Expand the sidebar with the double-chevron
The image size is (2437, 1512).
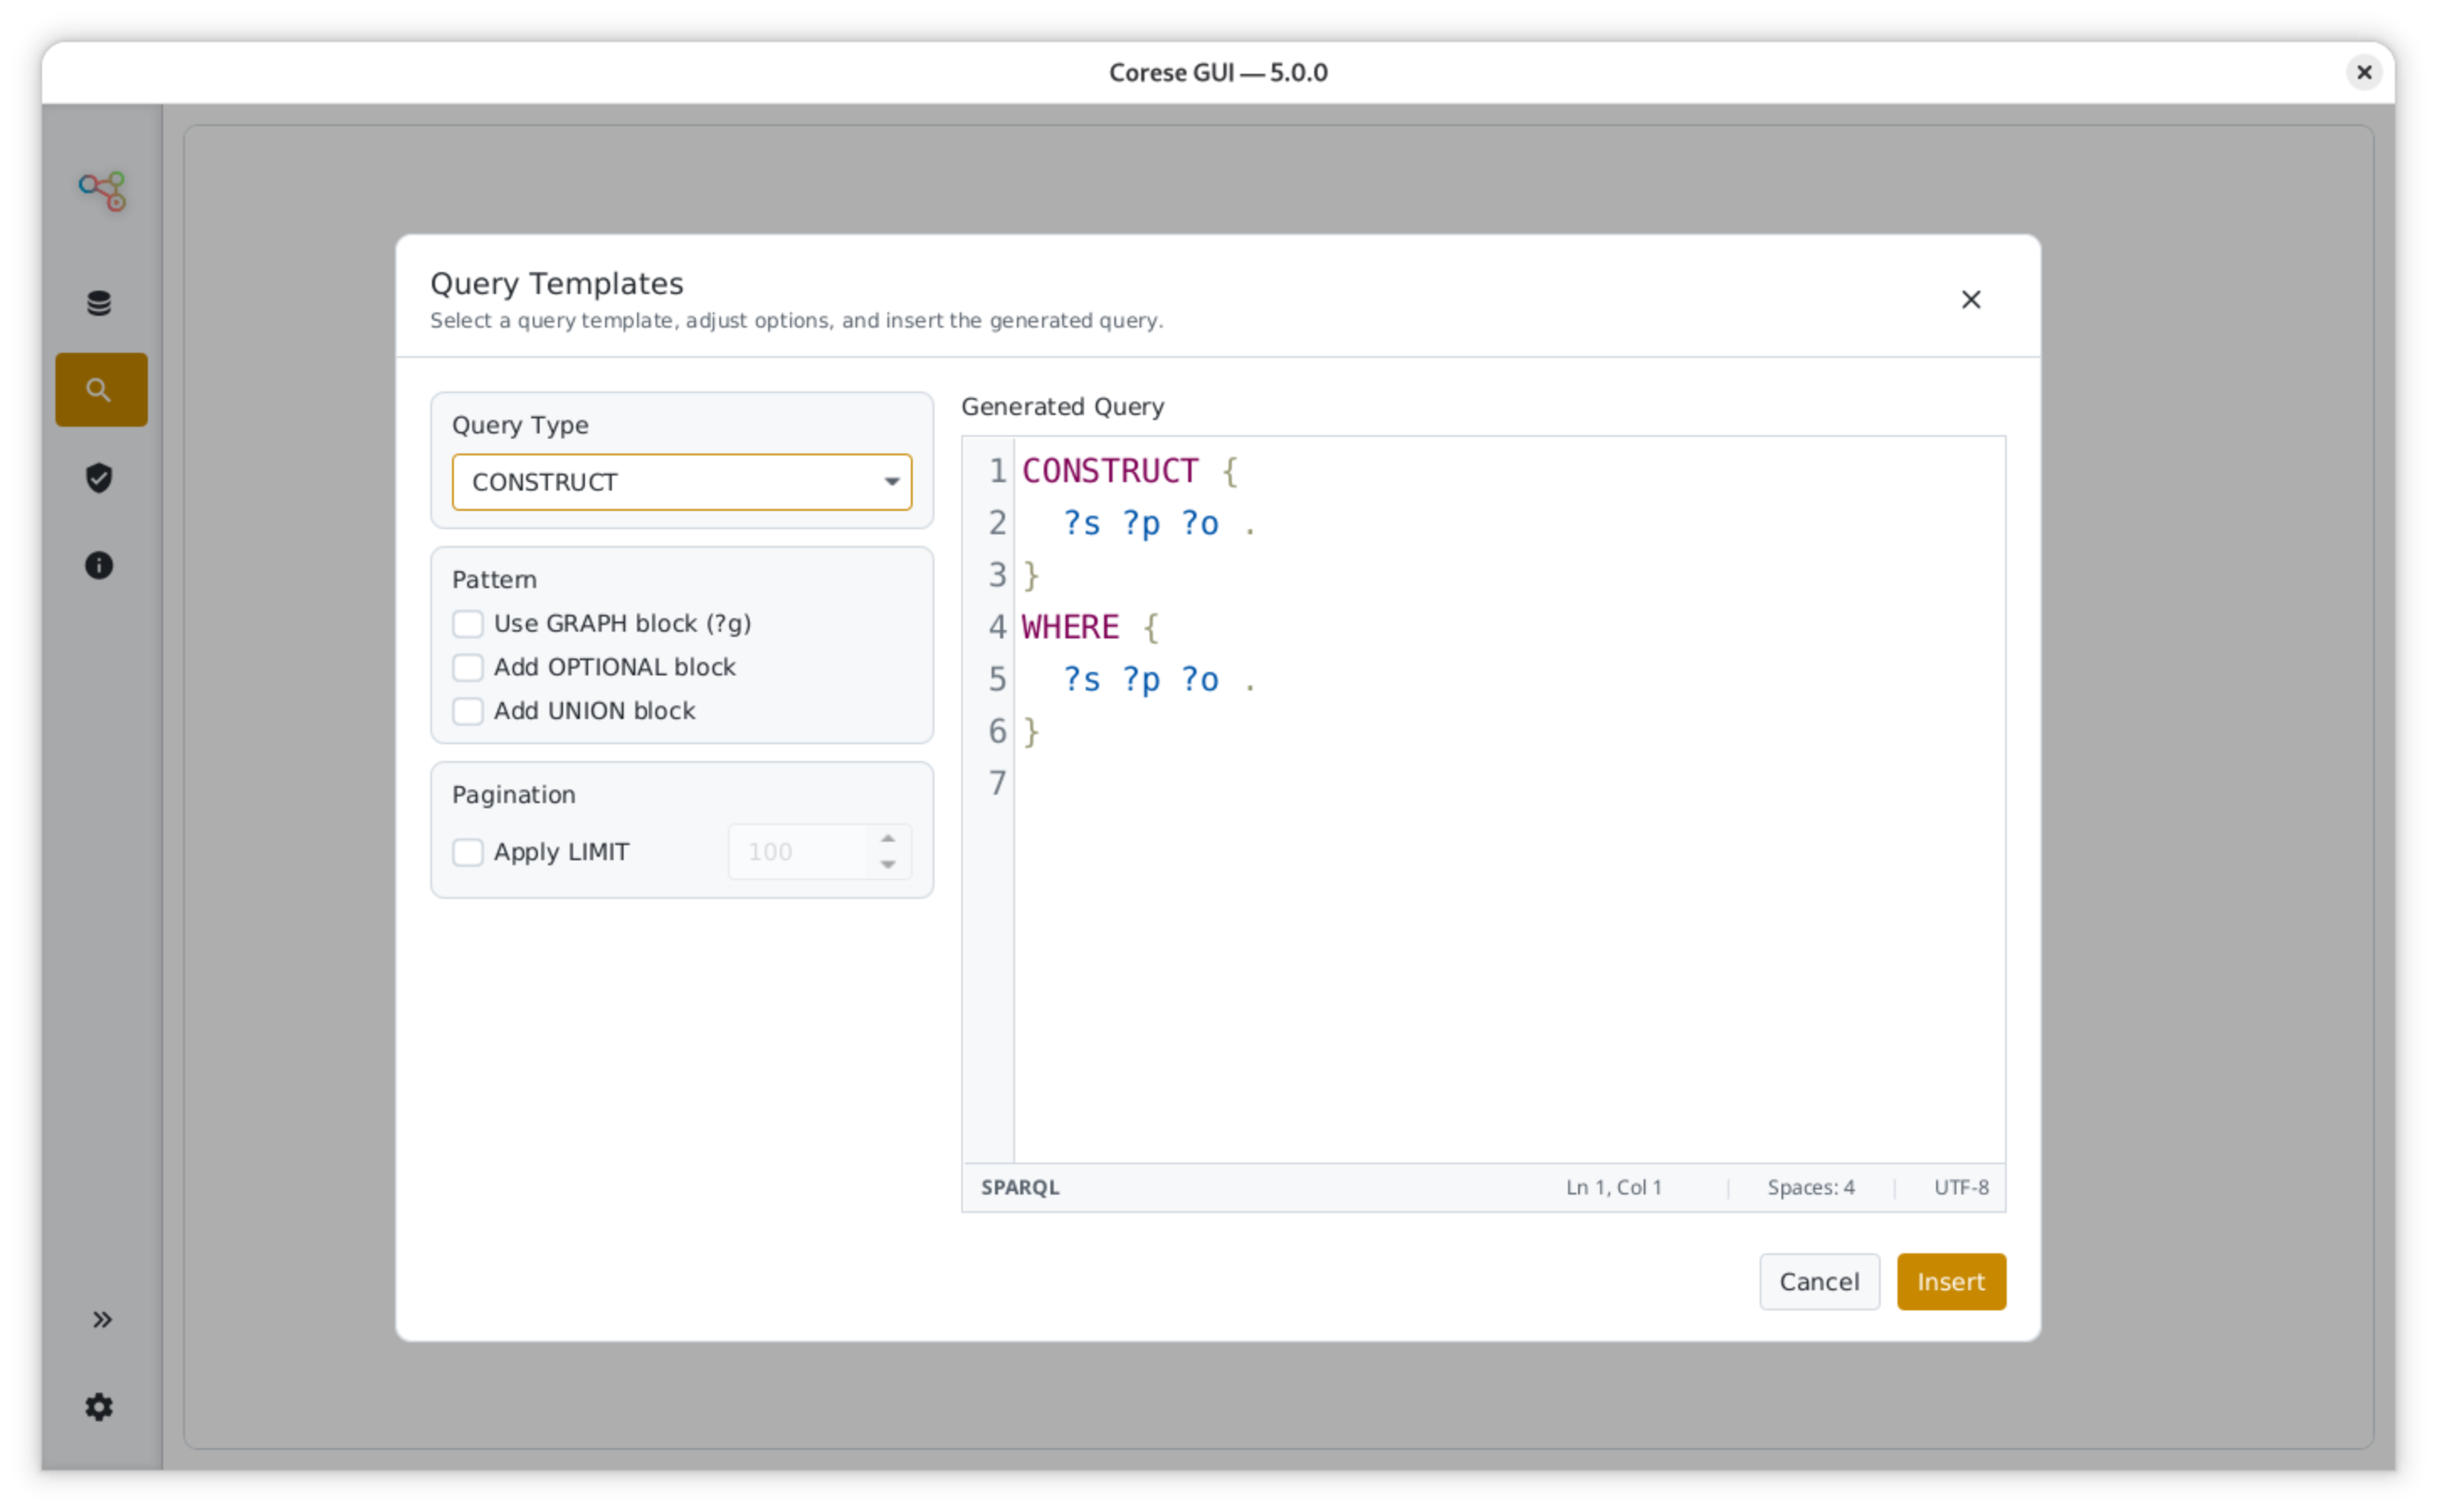102,1319
